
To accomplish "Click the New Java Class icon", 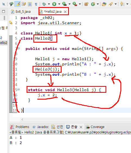I will [x=93, y=4].
